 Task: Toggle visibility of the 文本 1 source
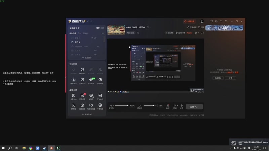point(95,38)
